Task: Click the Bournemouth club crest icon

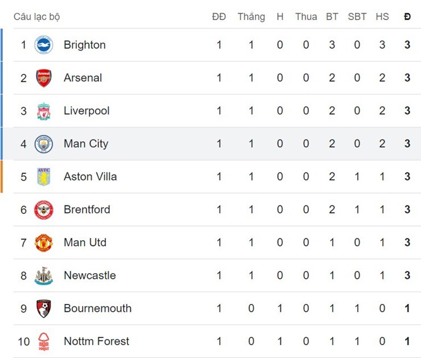Action: tap(44, 309)
